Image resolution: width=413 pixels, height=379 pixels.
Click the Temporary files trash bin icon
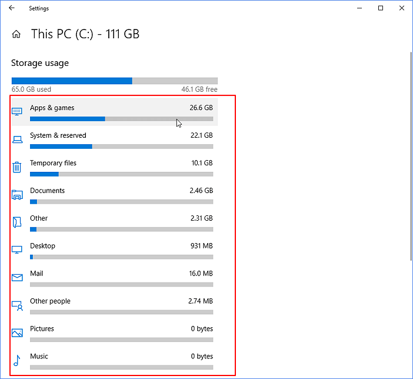[x=17, y=167]
